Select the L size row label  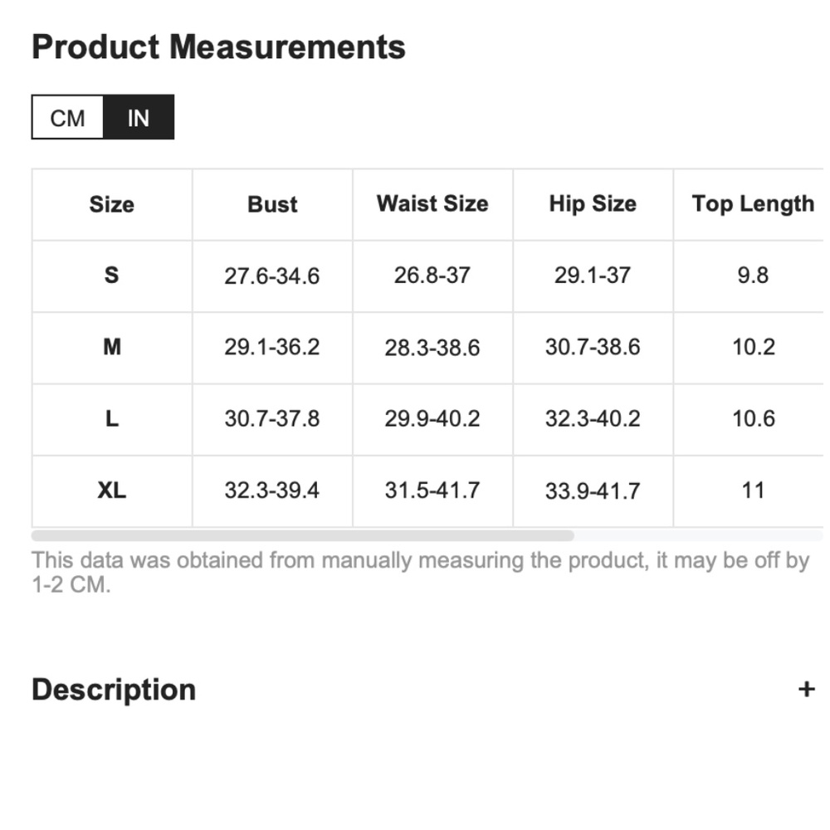112,419
